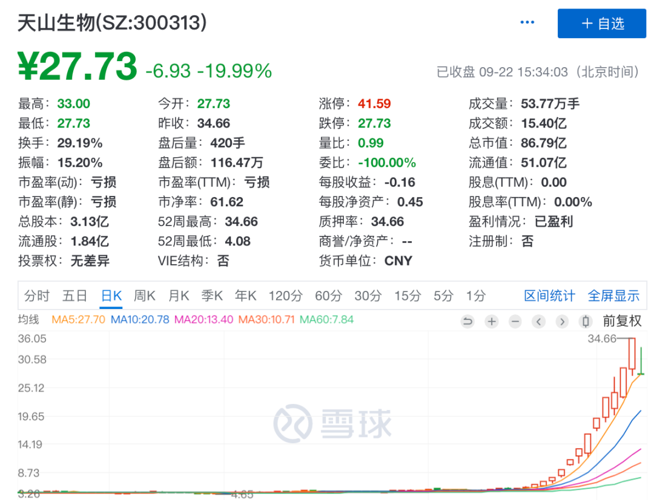Click the 19.65 y-axis label
The width and height of the screenshot is (654, 500).
pos(31,417)
